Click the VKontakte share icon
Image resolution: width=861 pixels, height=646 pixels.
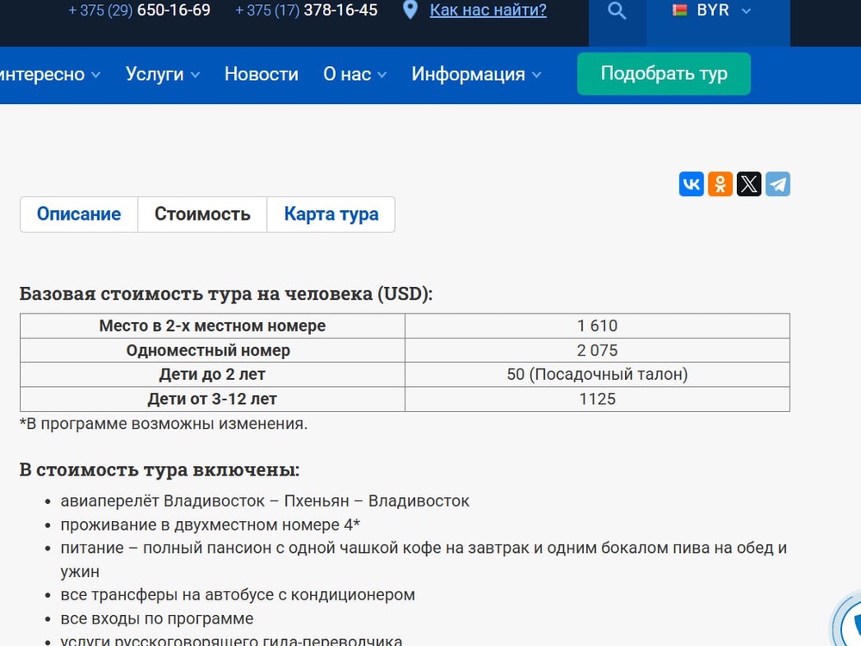click(691, 183)
